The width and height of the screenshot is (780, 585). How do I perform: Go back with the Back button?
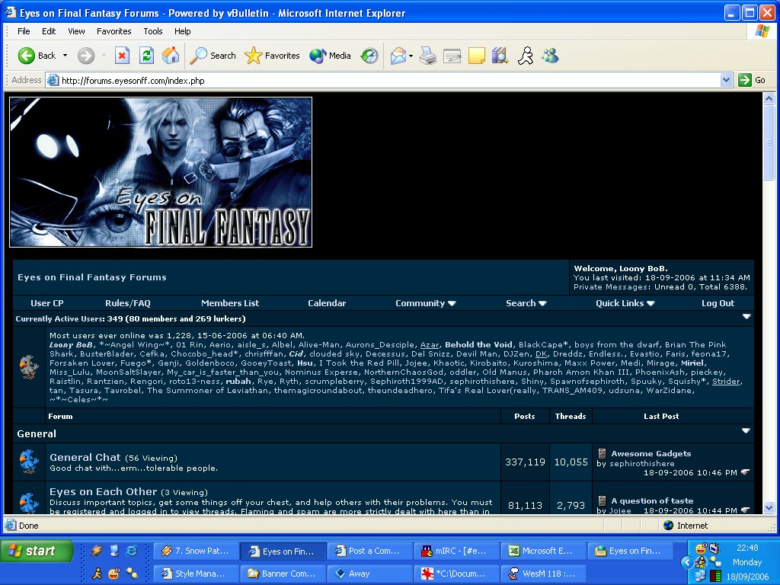point(37,56)
